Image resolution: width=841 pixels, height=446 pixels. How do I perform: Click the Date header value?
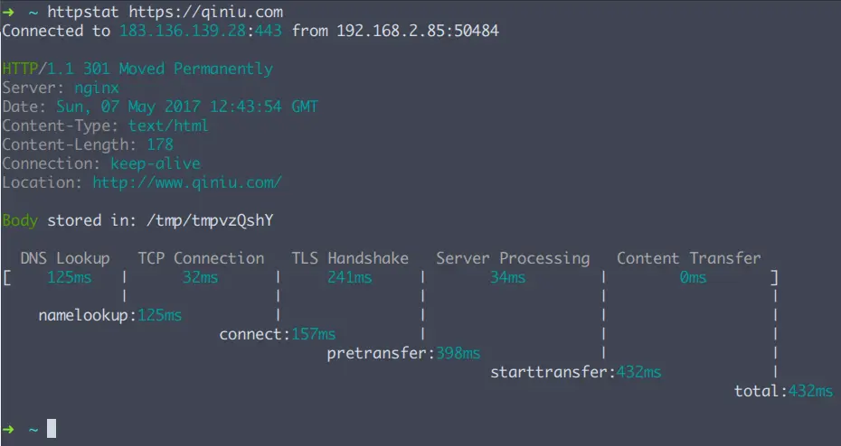tap(187, 107)
